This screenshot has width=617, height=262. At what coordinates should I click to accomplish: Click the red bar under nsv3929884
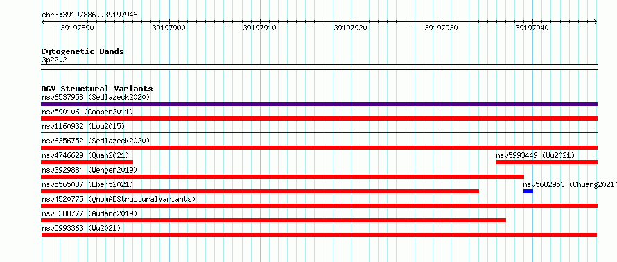(x=283, y=177)
